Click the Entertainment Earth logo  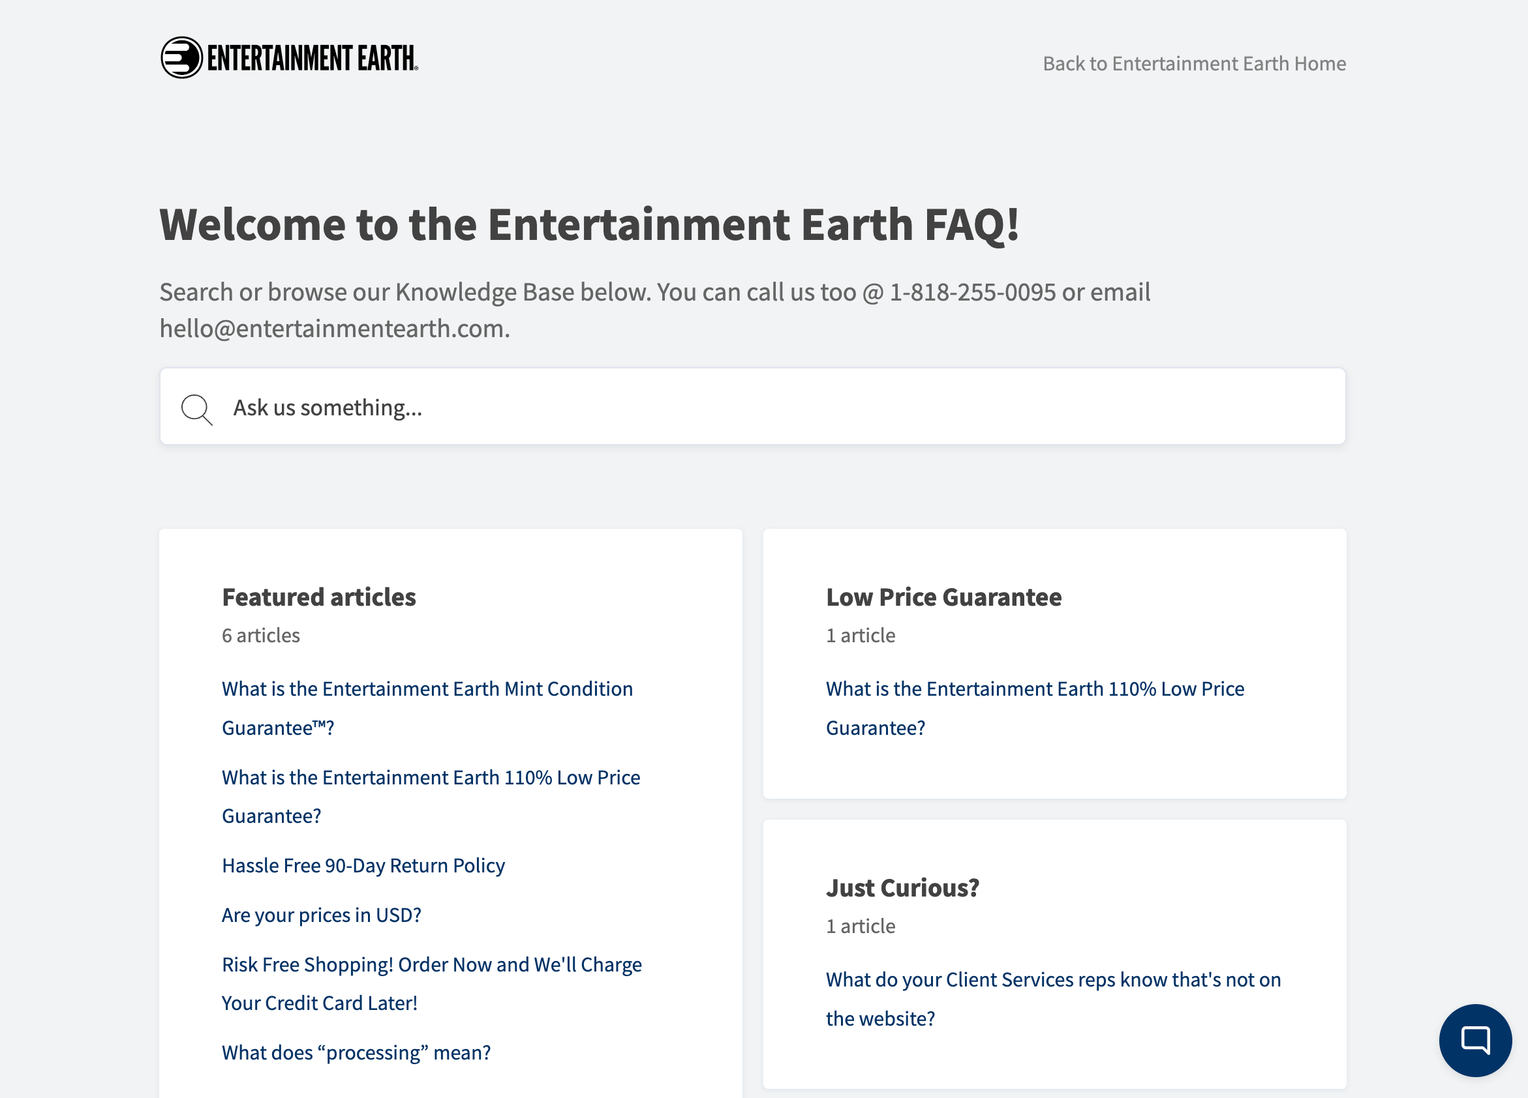[x=290, y=58]
